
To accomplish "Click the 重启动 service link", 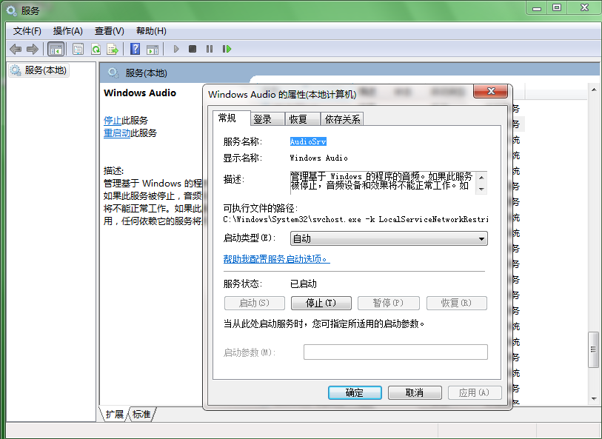I will 117,133.
